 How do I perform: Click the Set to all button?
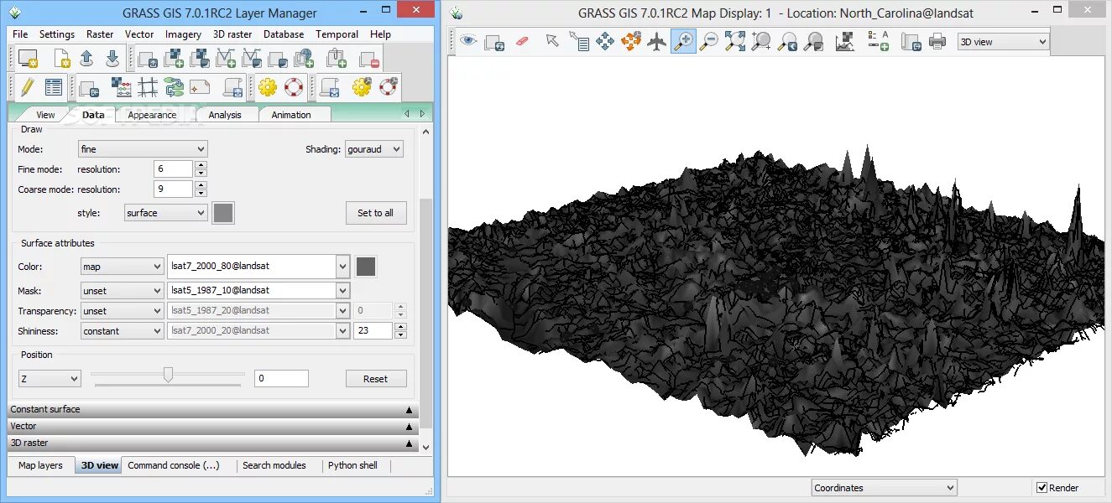pos(375,213)
